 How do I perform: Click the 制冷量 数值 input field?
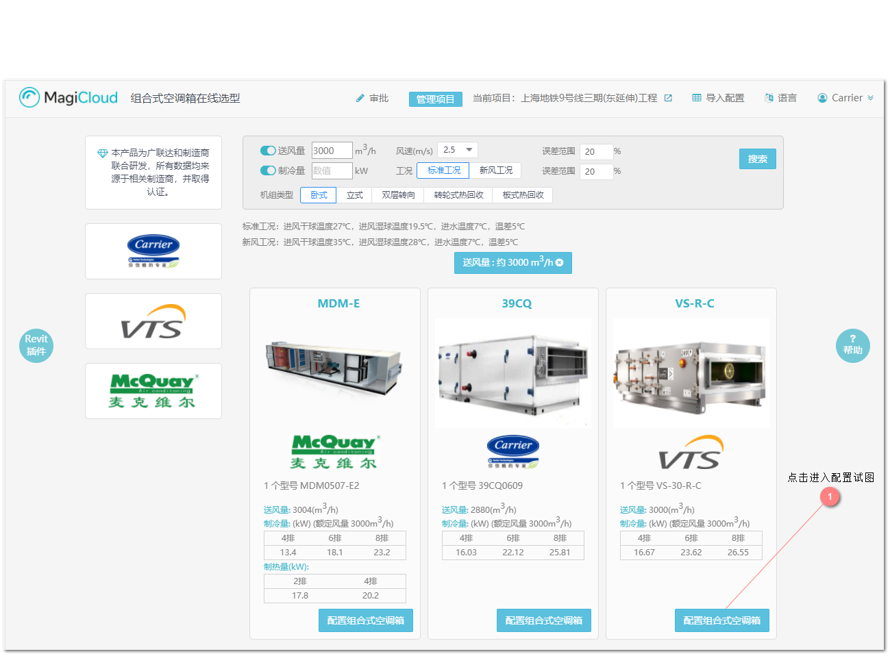(332, 171)
